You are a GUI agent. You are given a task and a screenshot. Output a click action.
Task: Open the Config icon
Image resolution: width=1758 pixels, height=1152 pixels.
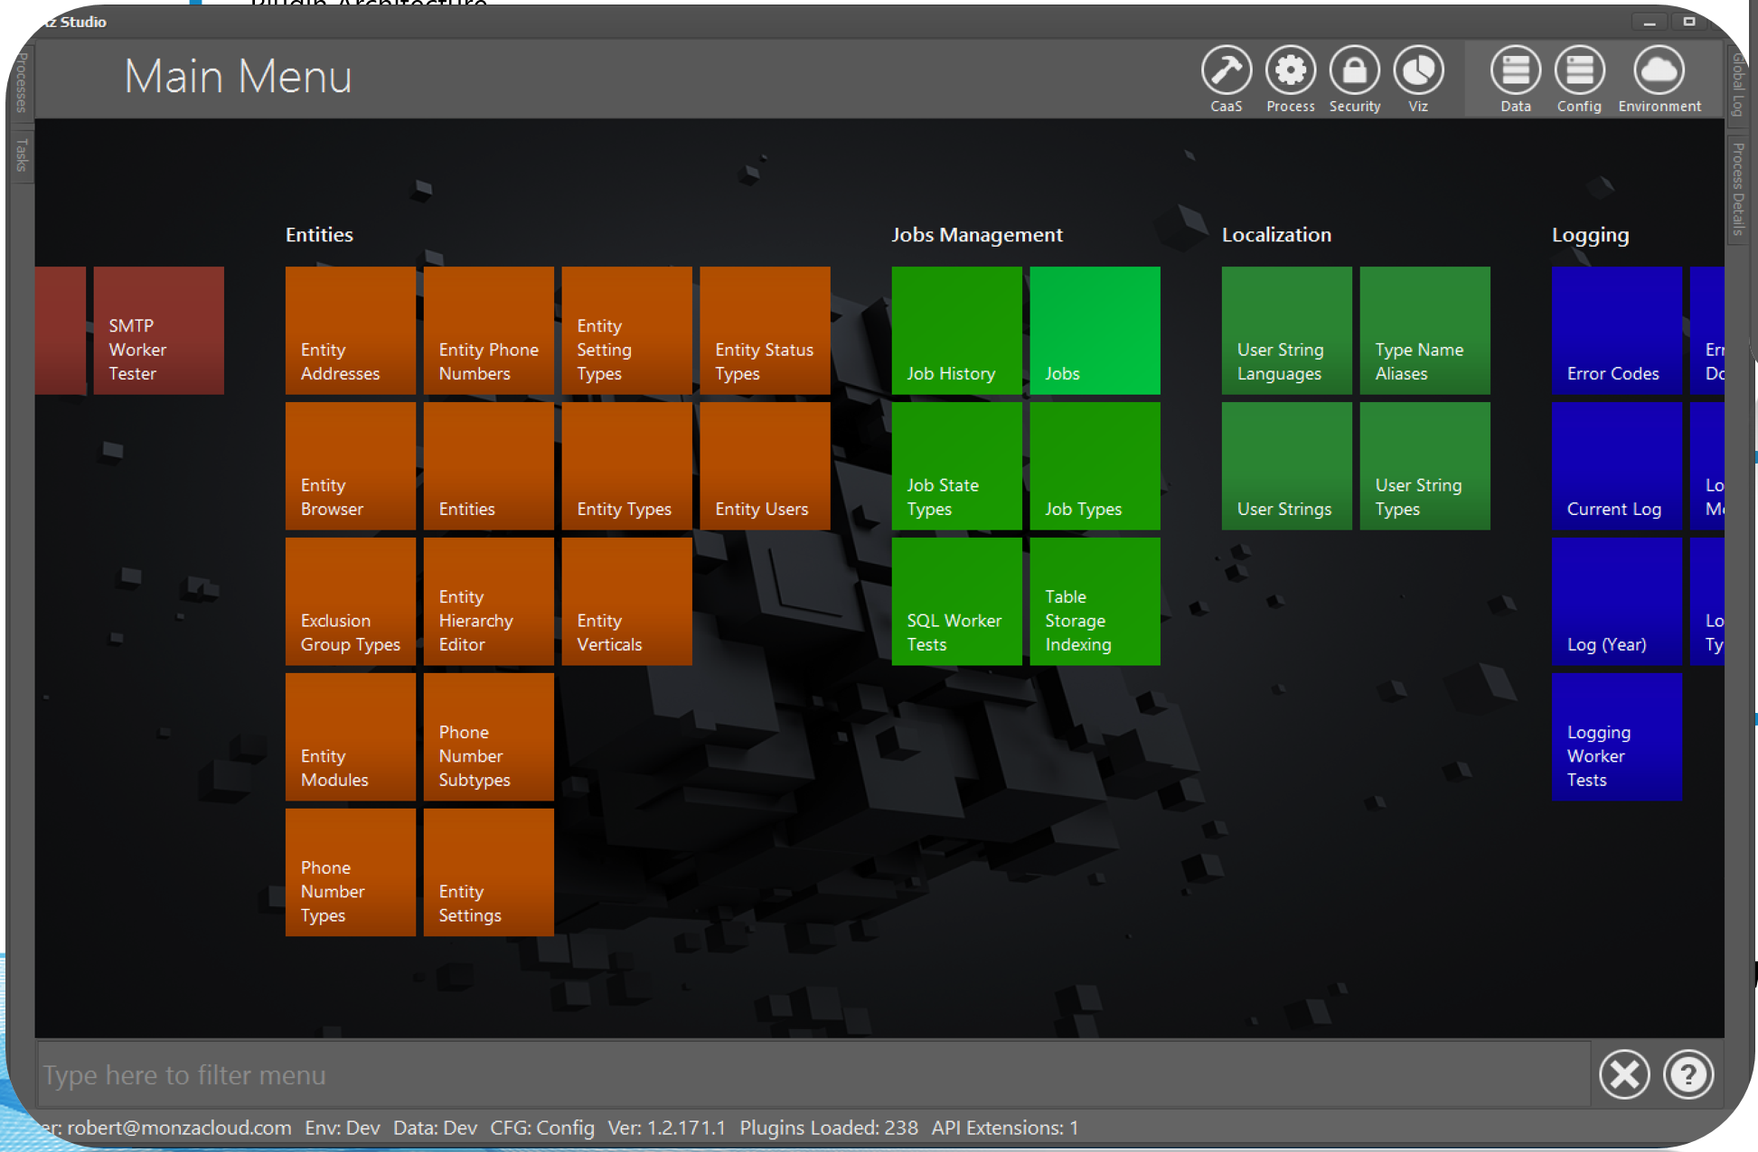1579,70
